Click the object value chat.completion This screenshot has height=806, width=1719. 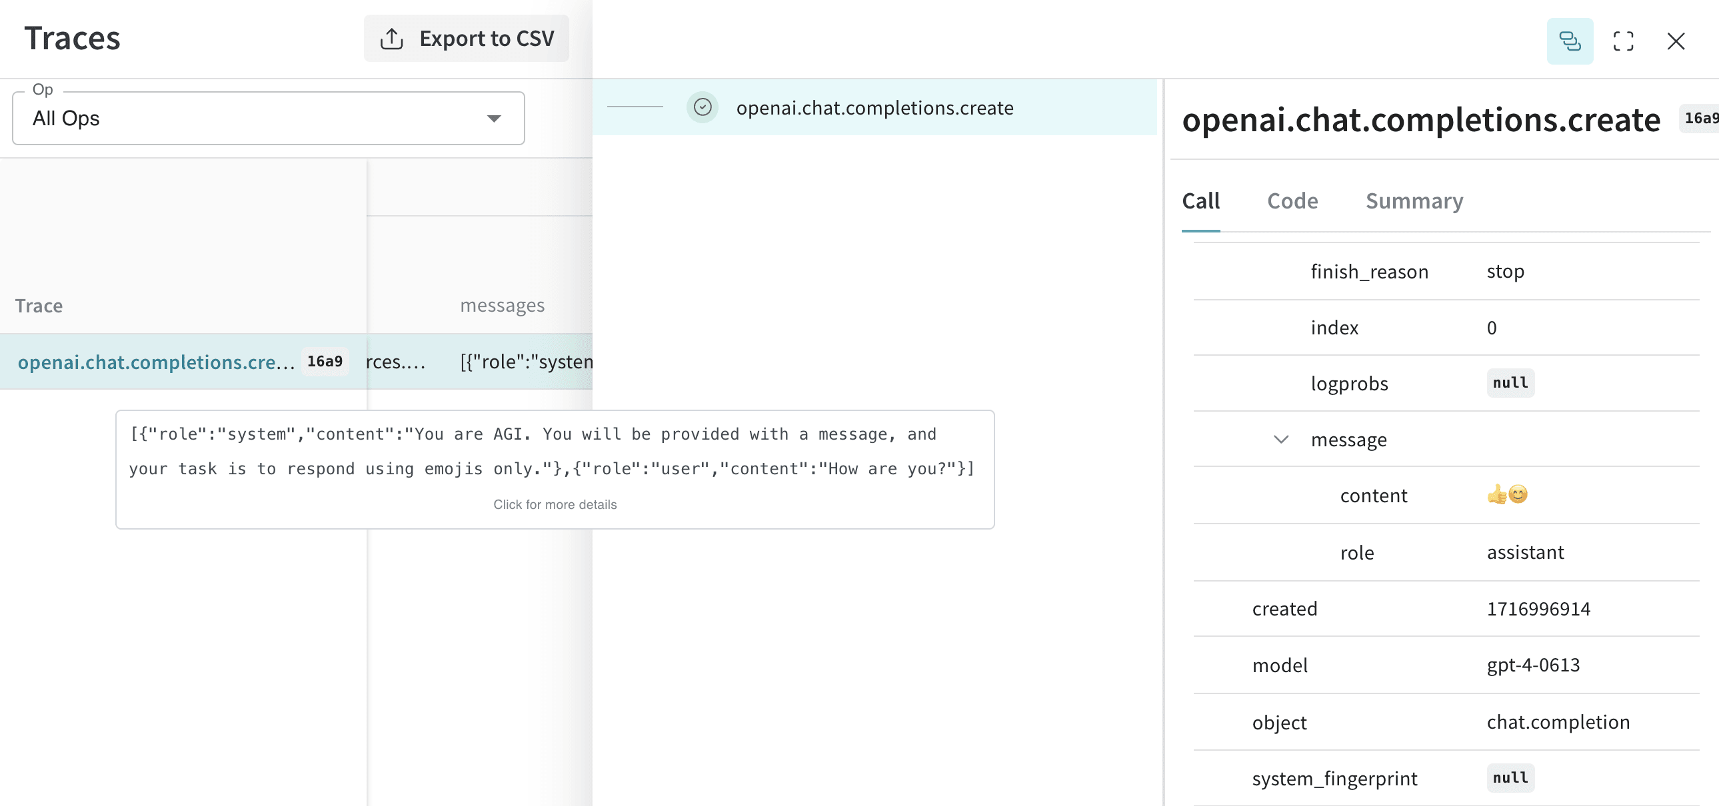1558,722
